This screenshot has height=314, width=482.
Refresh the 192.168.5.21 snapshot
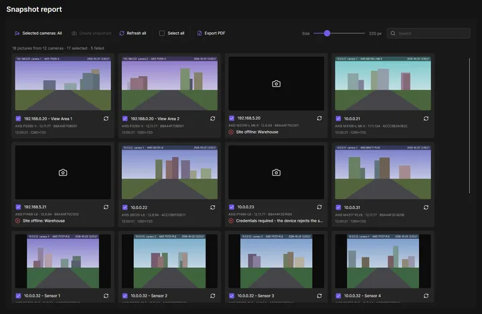coord(106,207)
